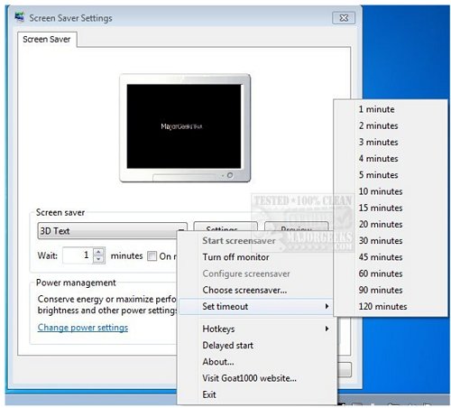Close the Screen Saver Settings window
The width and height of the screenshot is (451, 408).
tap(344, 18)
